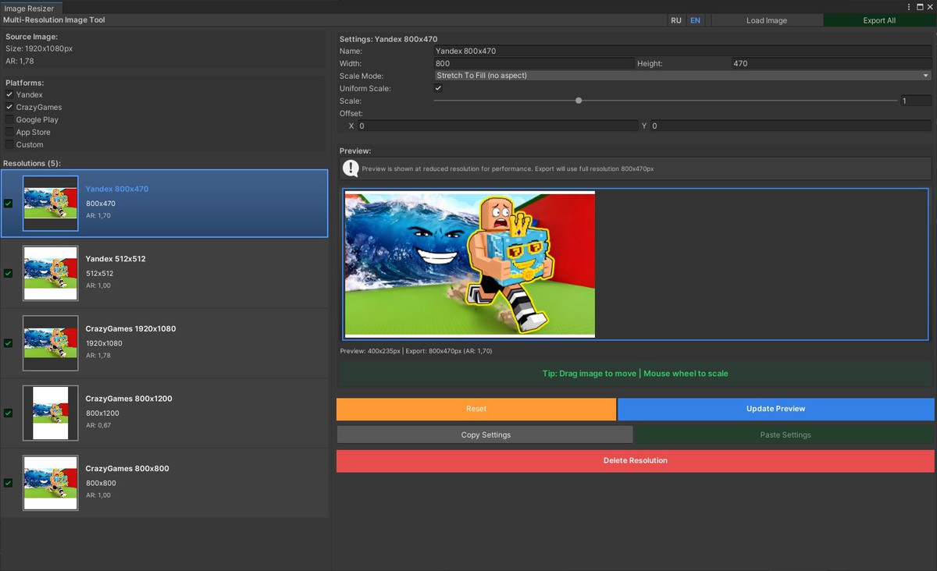Click the Yandex 800x470 thumbnail

51,203
